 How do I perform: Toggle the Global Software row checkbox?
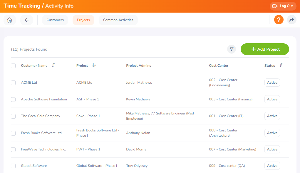[13, 166]
